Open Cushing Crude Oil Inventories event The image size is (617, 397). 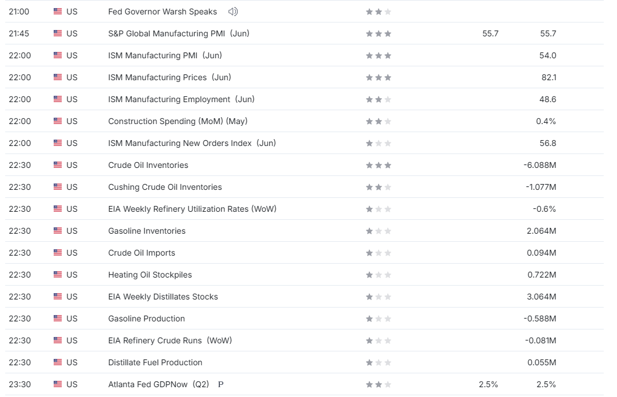[165, 187]
